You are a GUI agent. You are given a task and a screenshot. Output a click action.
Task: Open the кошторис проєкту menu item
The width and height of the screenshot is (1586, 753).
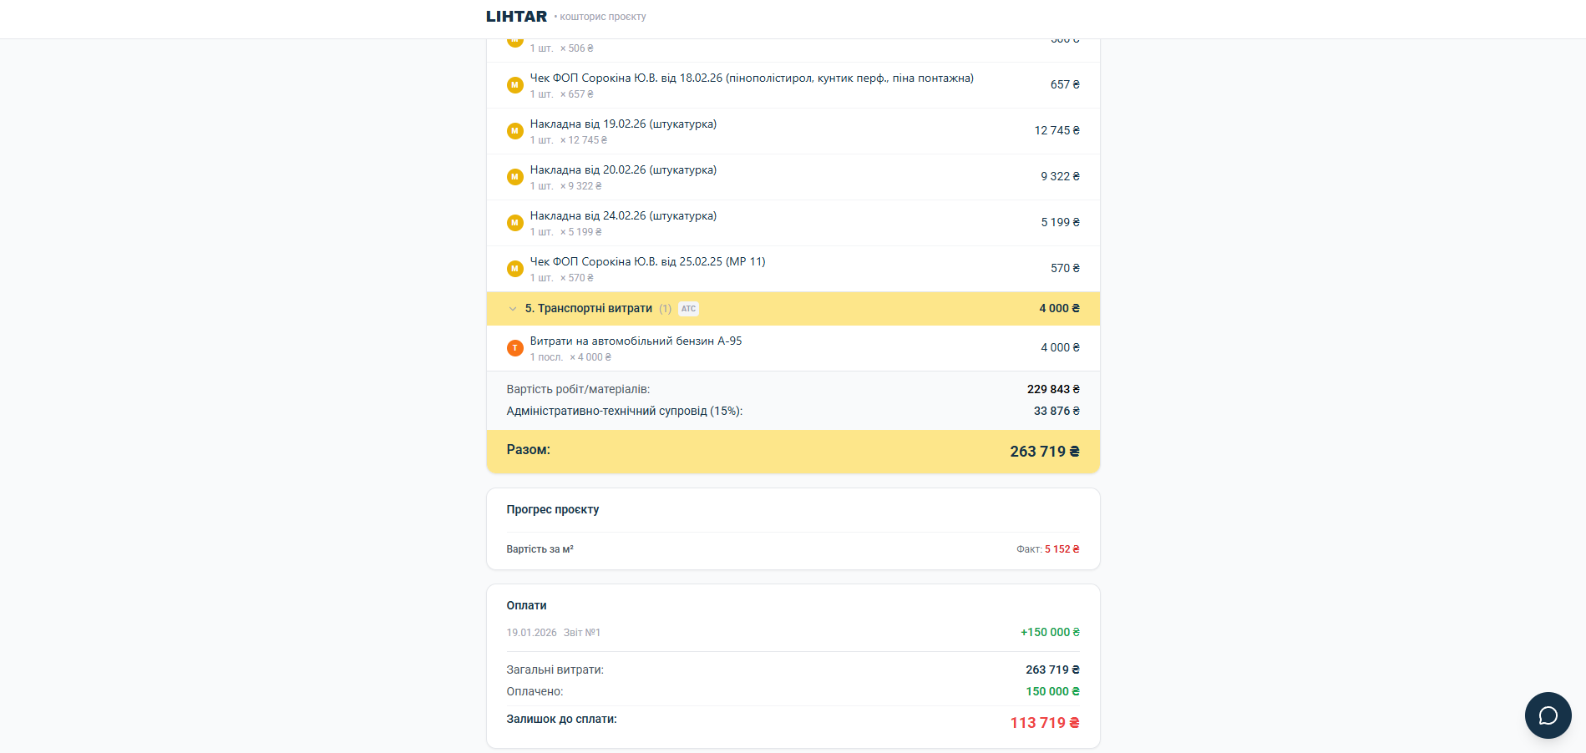[x=602, y=16]
